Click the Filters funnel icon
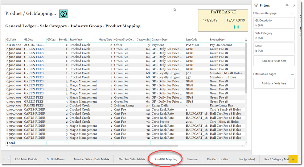Screen dimensions: 304x167 256,5
